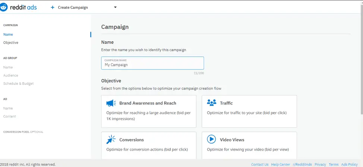
Task: Click the play-button Video Views icon
Action: [x=211, y=139]
